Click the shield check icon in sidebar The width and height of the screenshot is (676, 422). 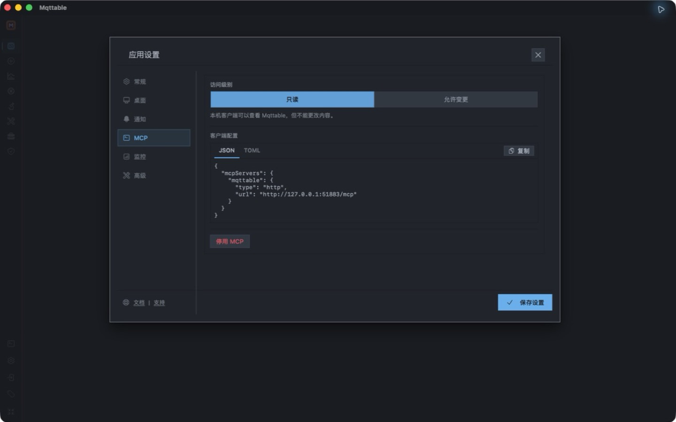(11, 151)
